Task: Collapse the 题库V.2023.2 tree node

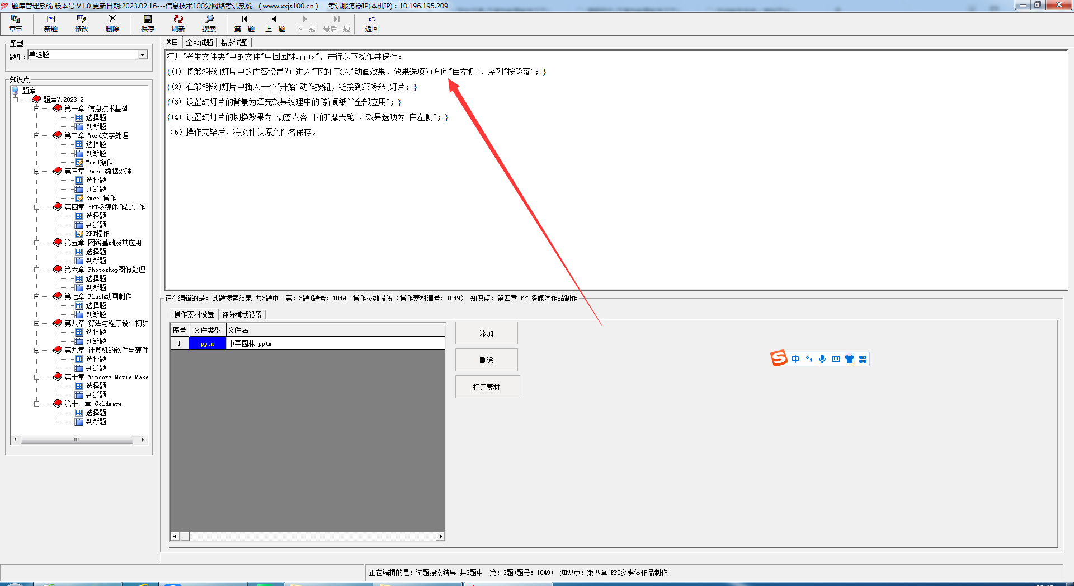Action: click(15, 100)
